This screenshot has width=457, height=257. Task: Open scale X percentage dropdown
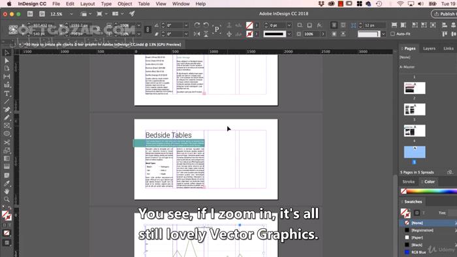pos(139,25)
